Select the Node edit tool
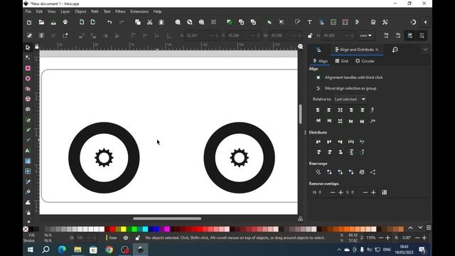Image resolution: width=455 pixels, height=256 pixels. (28, 58)
